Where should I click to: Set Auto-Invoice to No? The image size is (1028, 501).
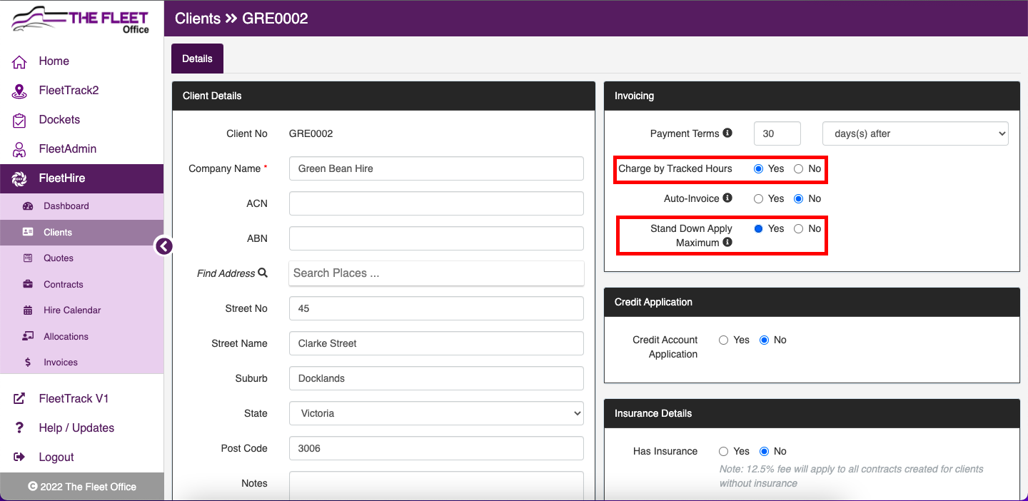point(799,199)
